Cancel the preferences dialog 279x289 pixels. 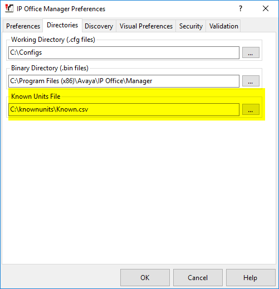click(198, 277)
